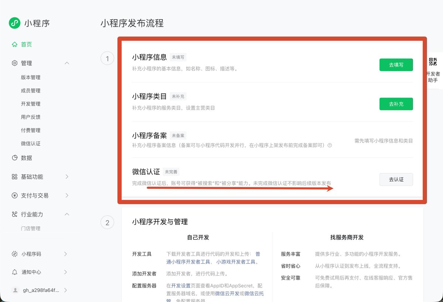The width and height of the screenshot is (443, 302).
Task: Open 版本管理 in the sidebar
Action: coord(31,77)
